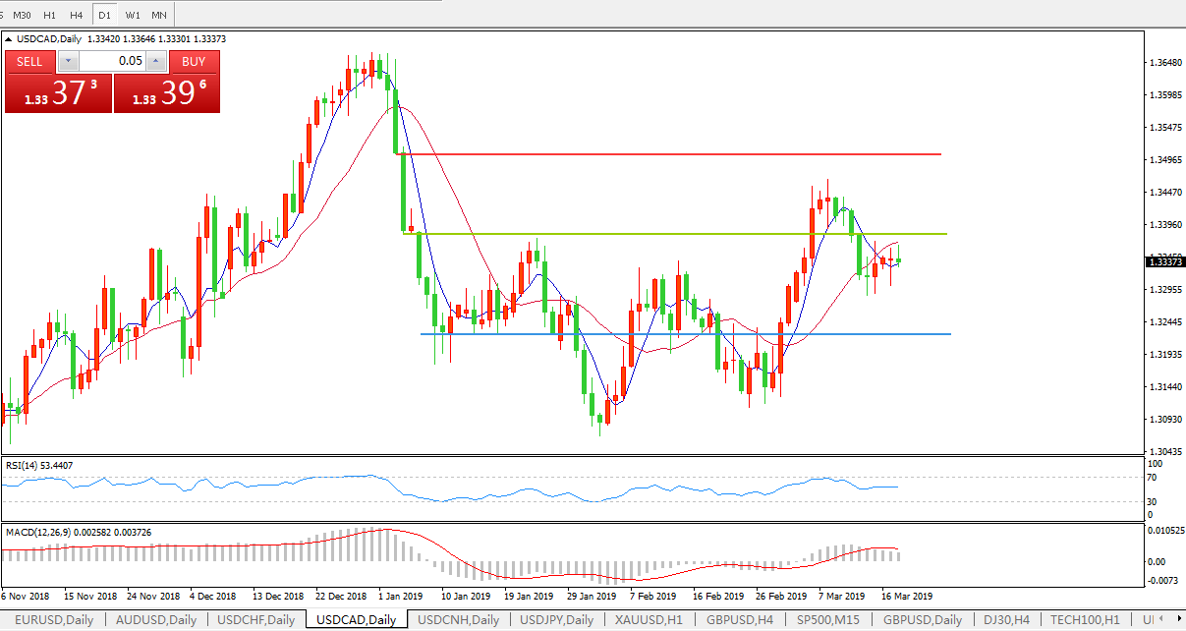Viewport: 1186px width, 631px height.
Task: Click the current price label 1.33373
Action: [1165, 261]
